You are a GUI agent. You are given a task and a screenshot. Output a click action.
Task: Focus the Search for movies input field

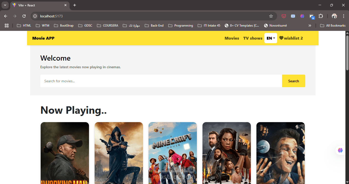161,81
